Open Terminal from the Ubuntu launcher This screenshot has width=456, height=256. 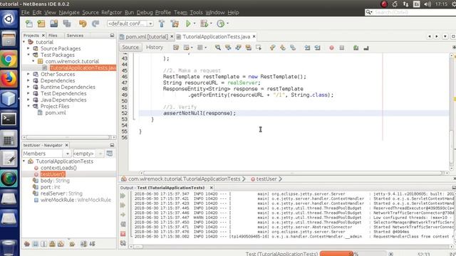(x=9, y=119)
